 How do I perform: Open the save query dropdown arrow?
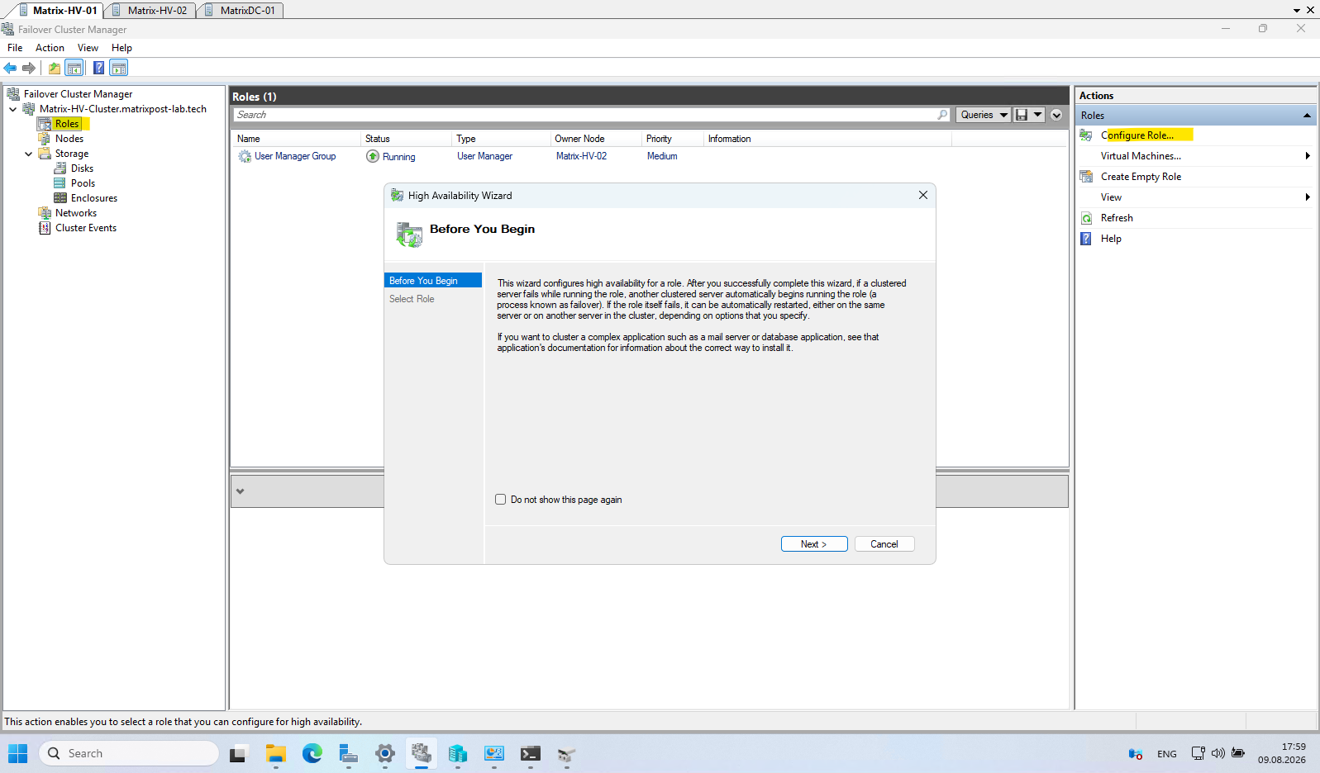coord(1038,115)
